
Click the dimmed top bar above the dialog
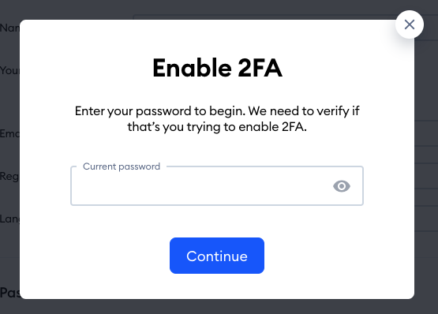(x=196, y=9)
